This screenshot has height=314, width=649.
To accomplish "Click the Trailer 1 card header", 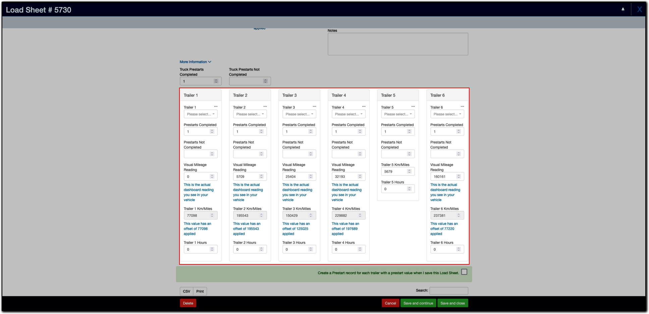I will coord(201,95).
